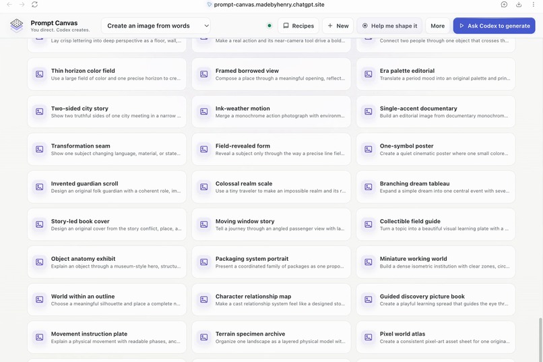Click the image icon on Framed borrowed view
543x362 pixels.
pos(204,74)
